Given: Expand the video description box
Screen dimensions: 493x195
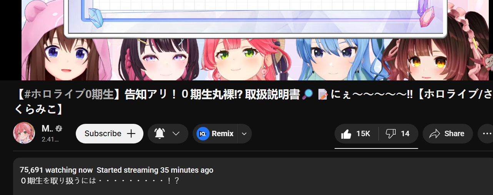Looking at the screenshot, I should tap(253, 176).
